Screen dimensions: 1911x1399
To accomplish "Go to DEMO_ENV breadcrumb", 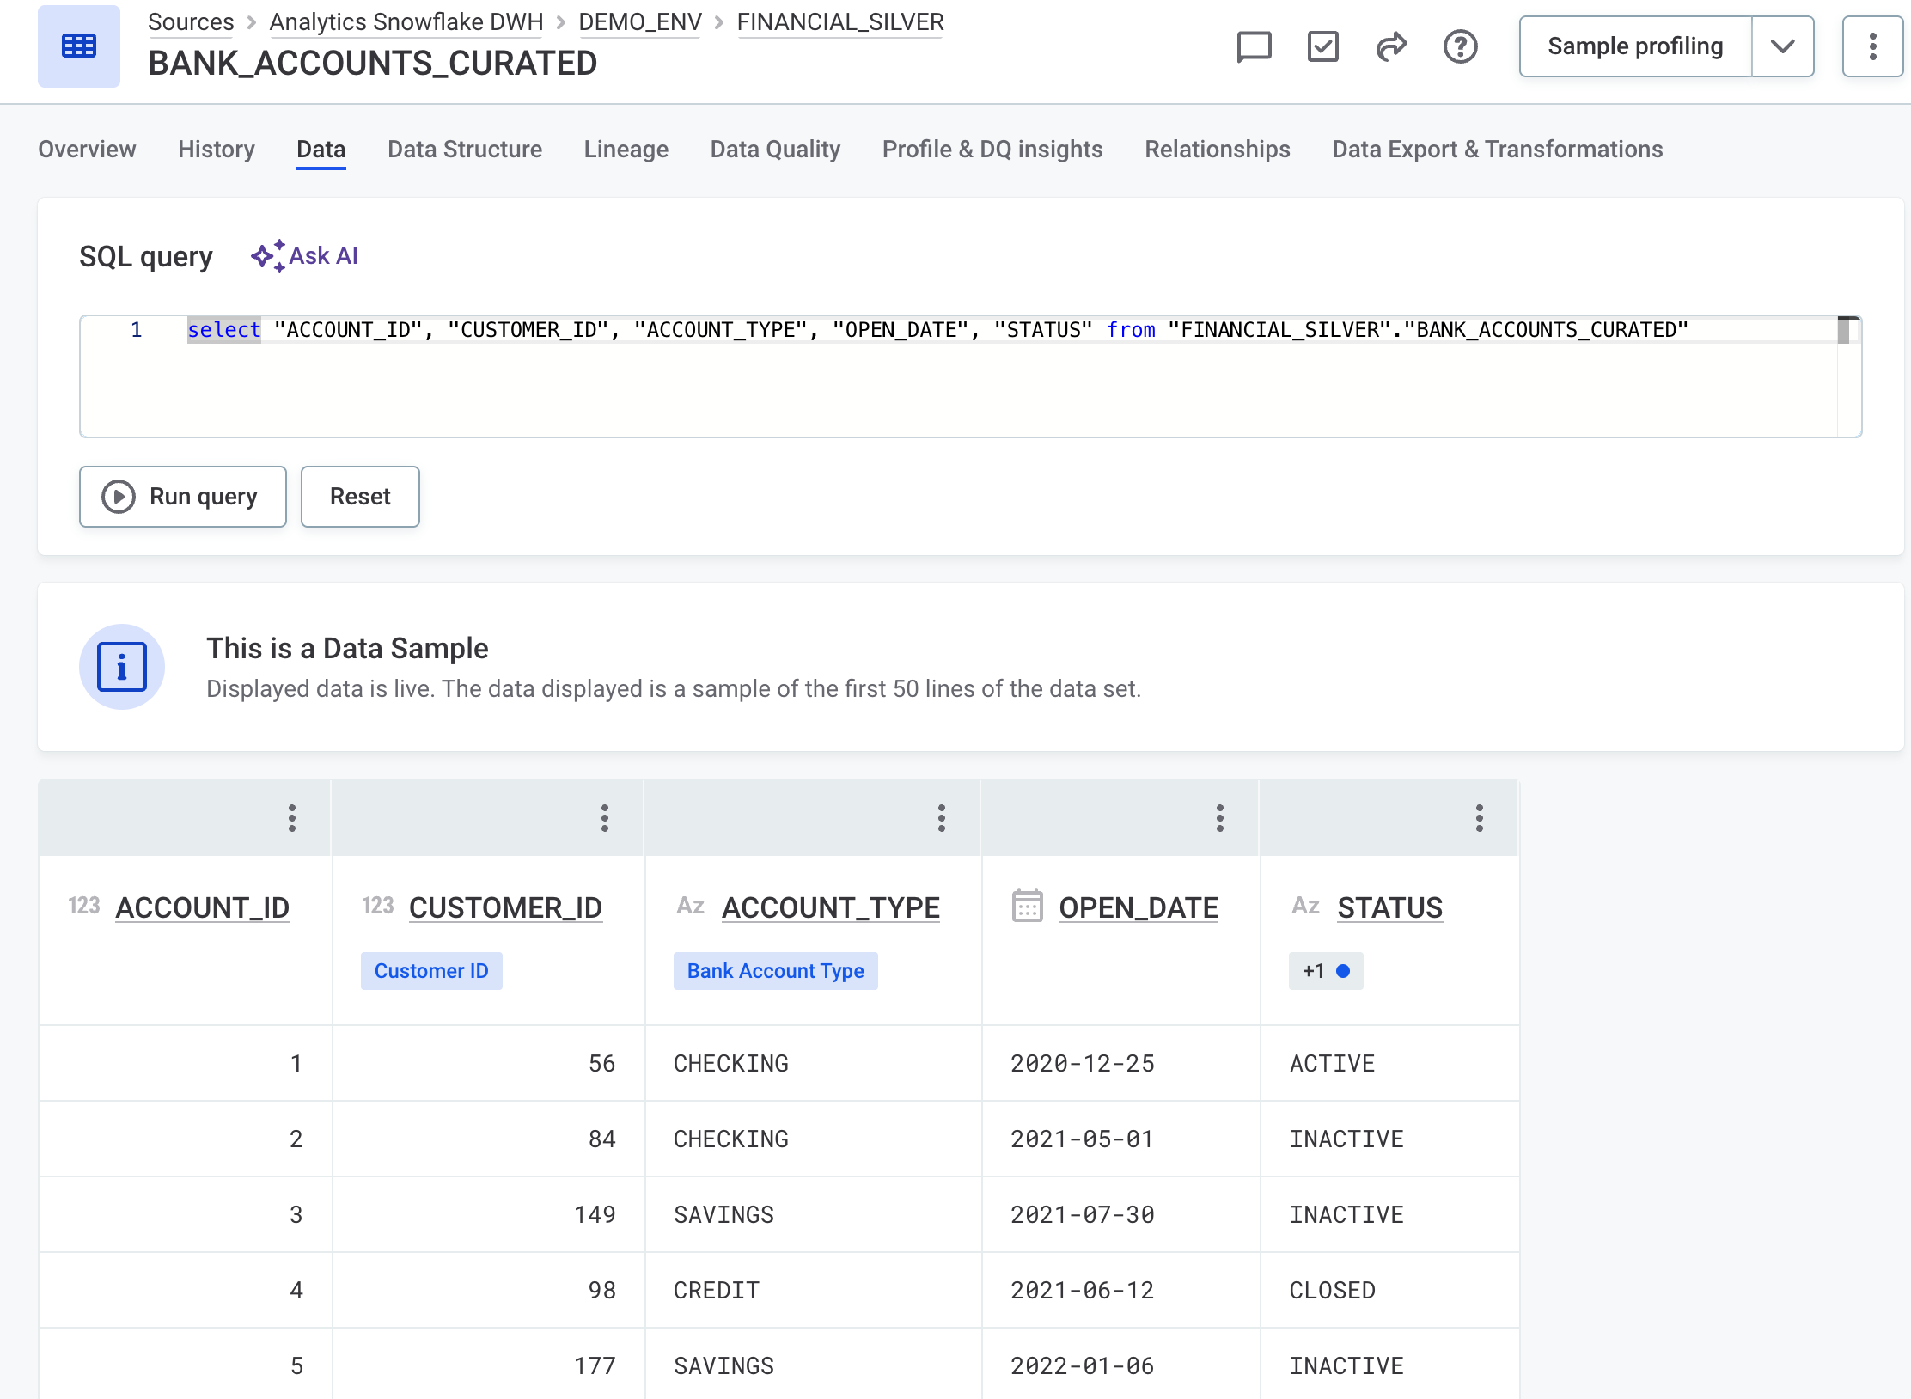I will click(x=640, y=22).
